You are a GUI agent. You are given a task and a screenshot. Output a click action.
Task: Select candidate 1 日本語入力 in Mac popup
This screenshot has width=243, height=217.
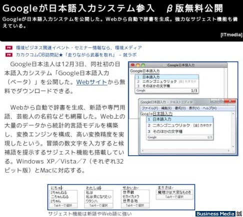pyautogui.click(x=167, y=77)
